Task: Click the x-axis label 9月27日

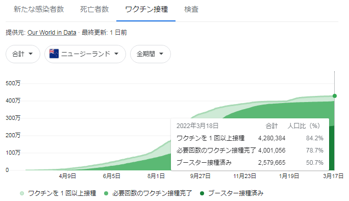Action: 200,177
